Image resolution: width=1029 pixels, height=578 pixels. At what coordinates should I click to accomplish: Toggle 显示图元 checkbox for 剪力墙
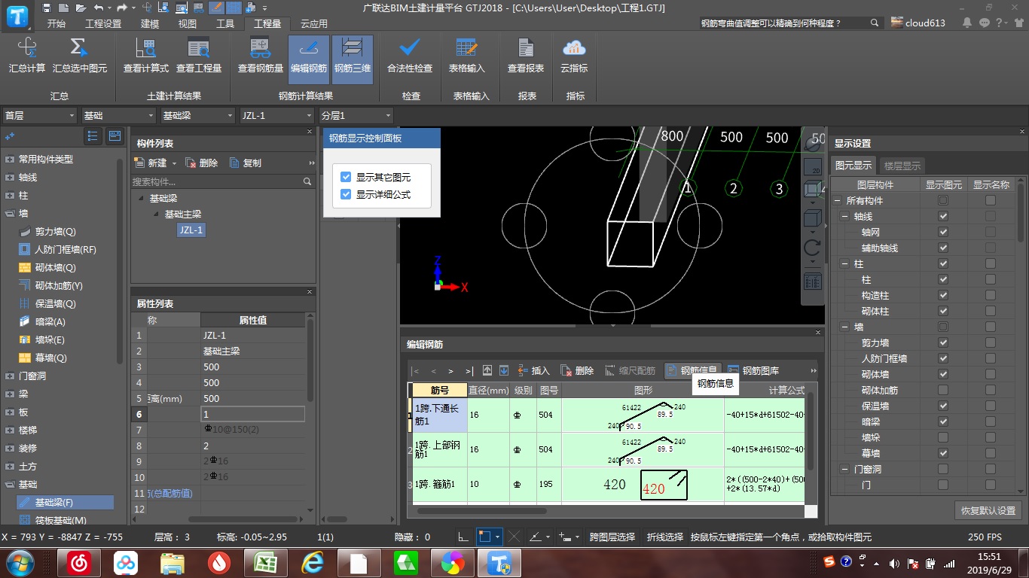coord(943,342)
